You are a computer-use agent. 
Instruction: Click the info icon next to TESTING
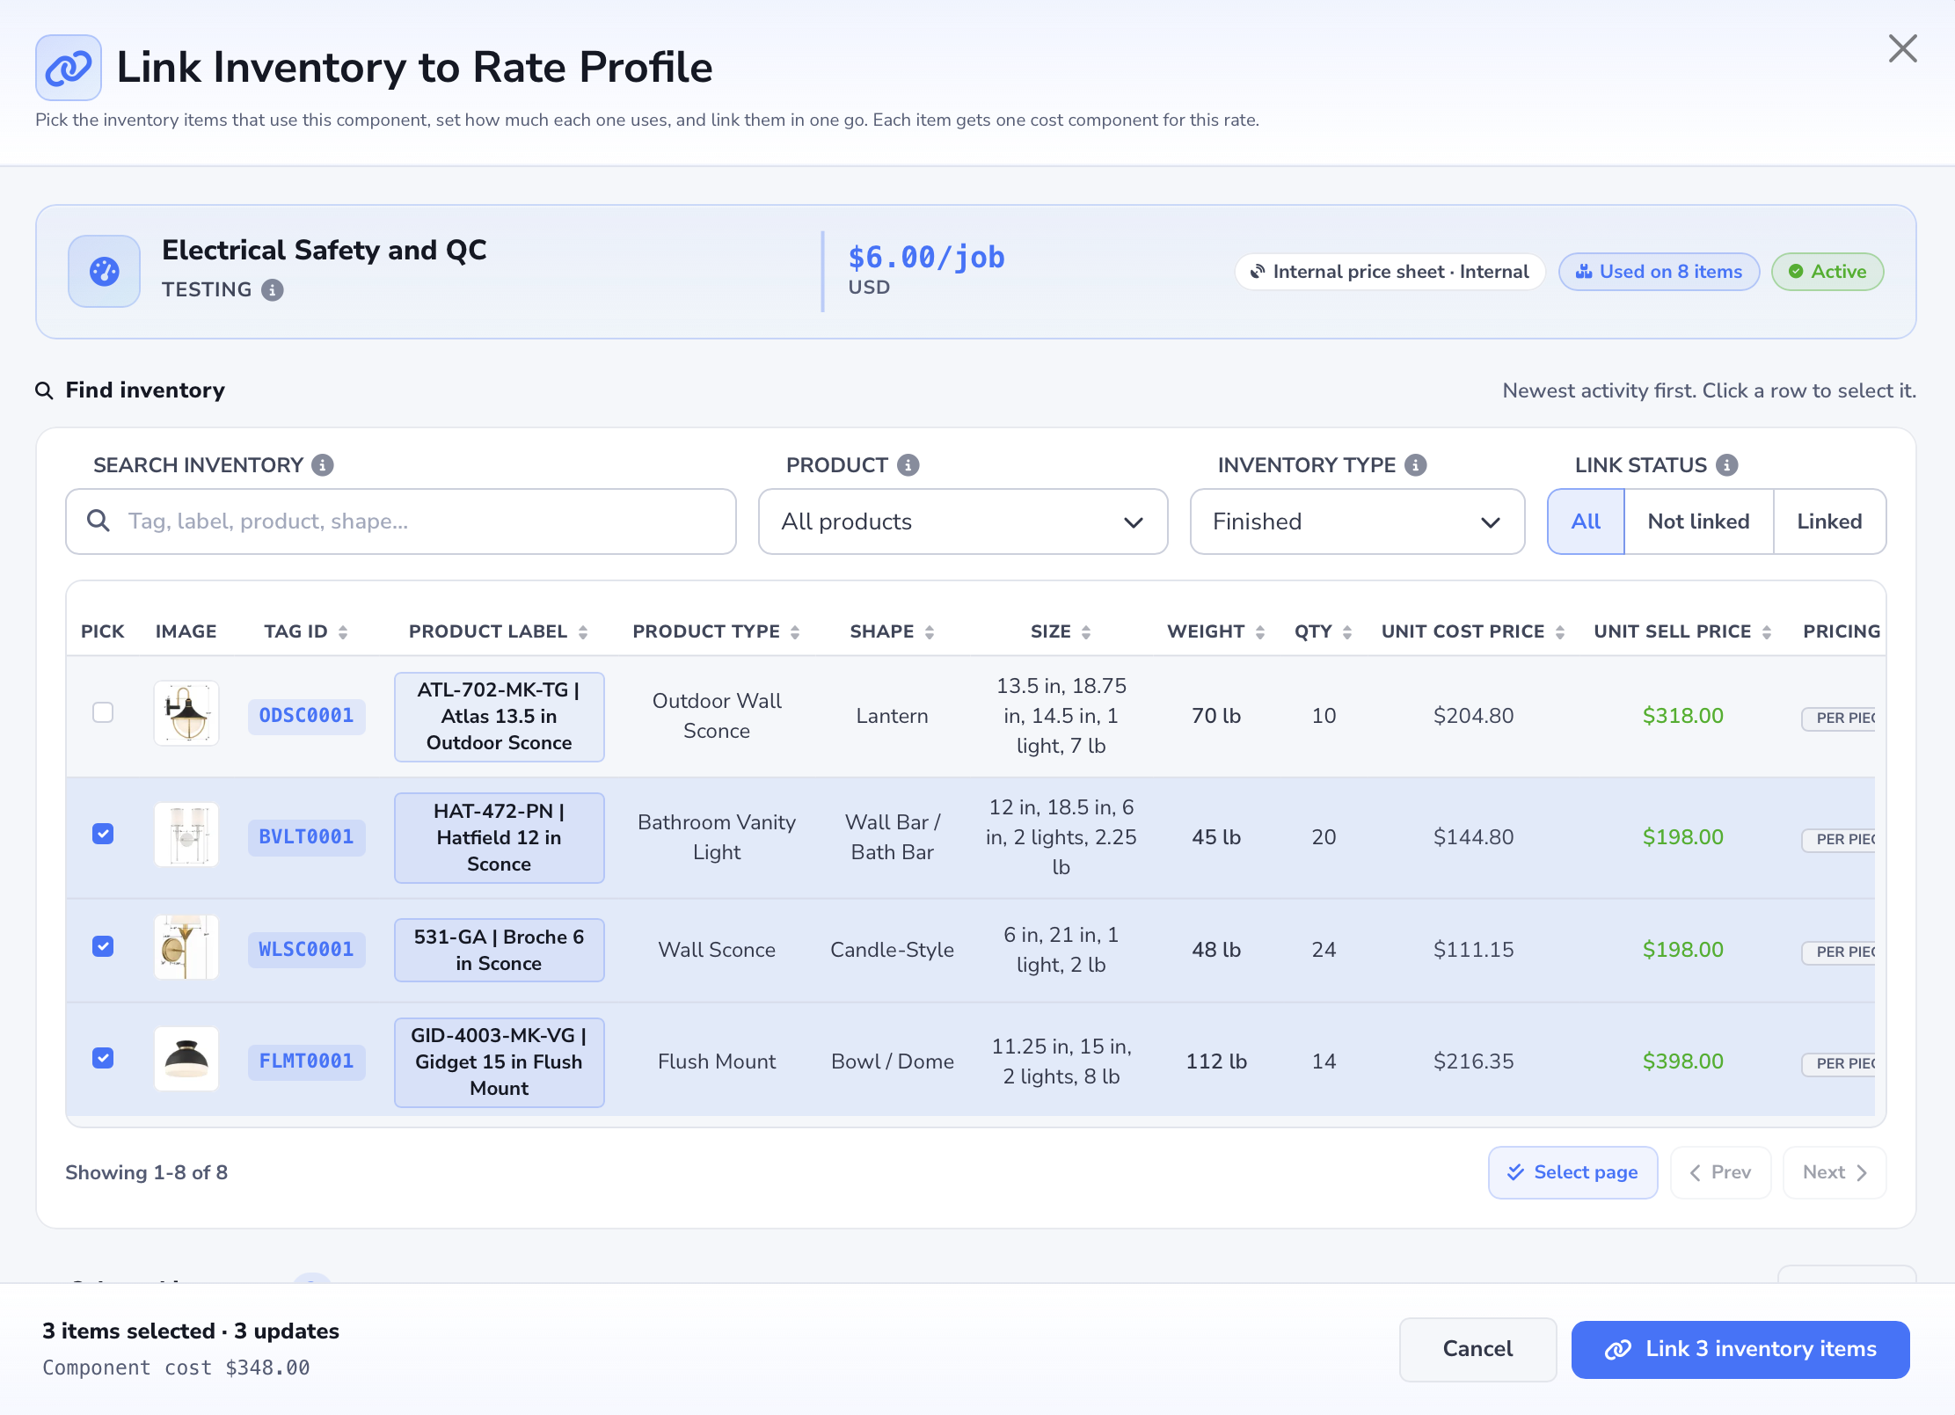(273, 290)
